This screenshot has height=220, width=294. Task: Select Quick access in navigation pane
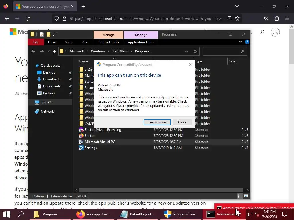click(x=51, y=66)
